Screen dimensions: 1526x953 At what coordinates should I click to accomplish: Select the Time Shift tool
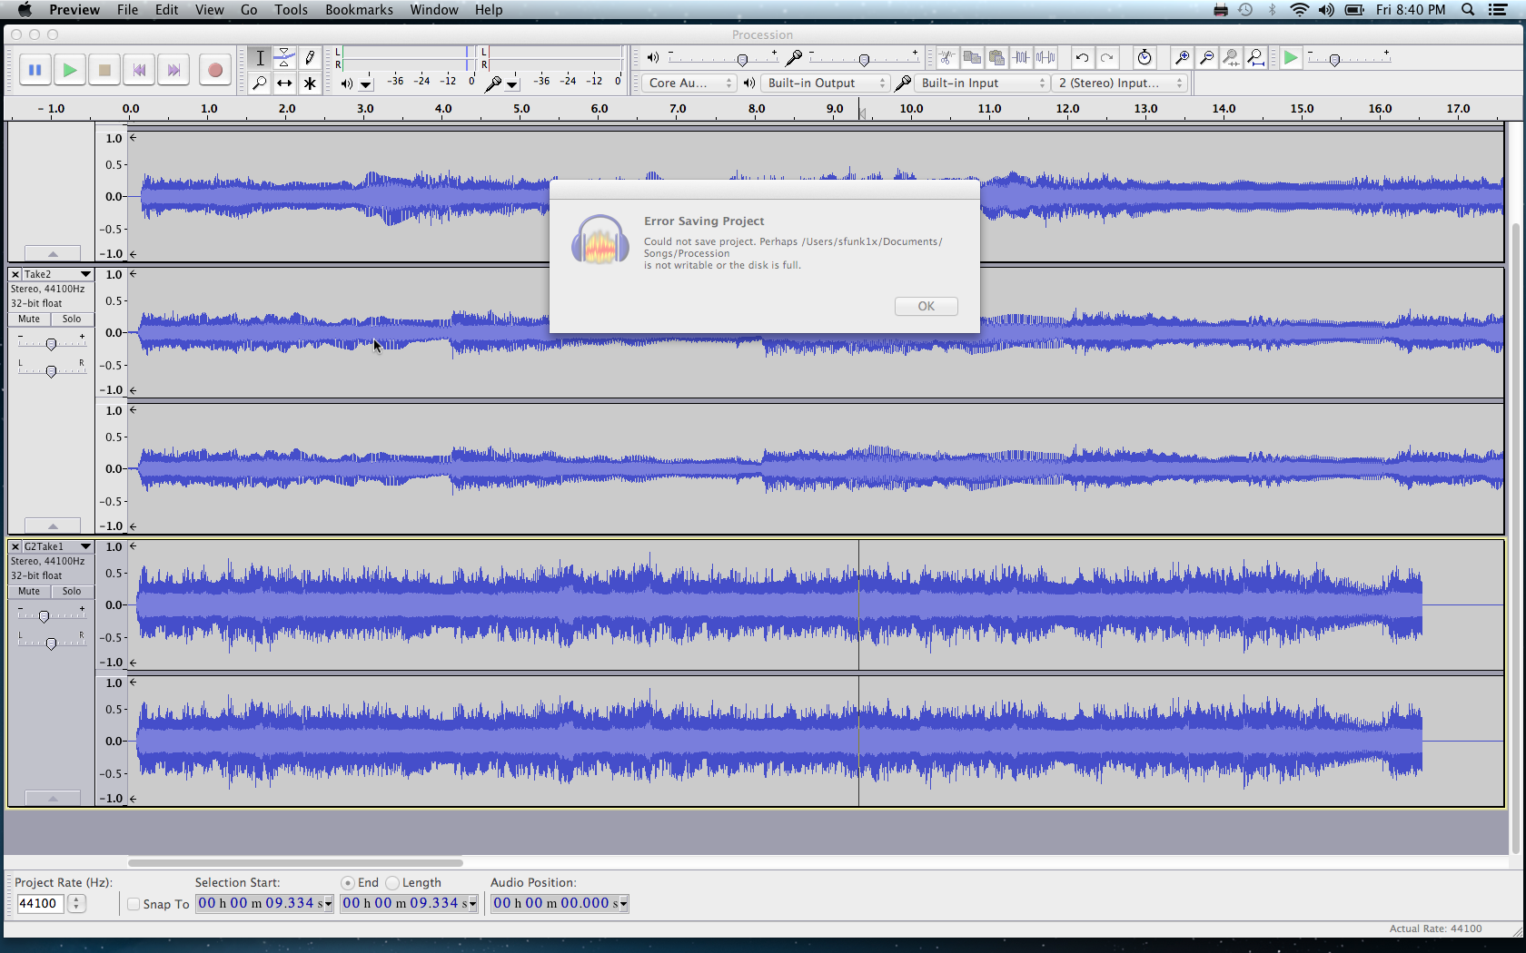(284, 84)
